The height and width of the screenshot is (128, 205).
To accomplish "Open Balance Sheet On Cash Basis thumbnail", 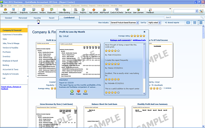I will point(104,117).
